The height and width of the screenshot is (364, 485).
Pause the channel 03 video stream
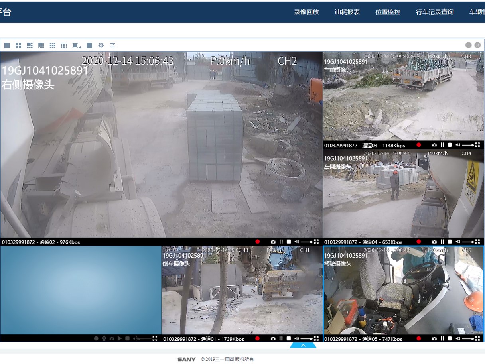[x=442, y=145]
